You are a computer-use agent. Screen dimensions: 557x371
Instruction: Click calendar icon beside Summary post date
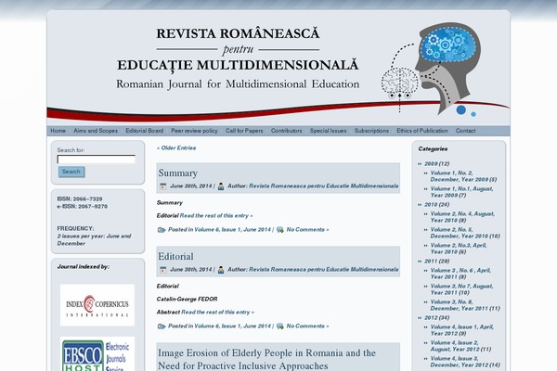tap(163, 186)
